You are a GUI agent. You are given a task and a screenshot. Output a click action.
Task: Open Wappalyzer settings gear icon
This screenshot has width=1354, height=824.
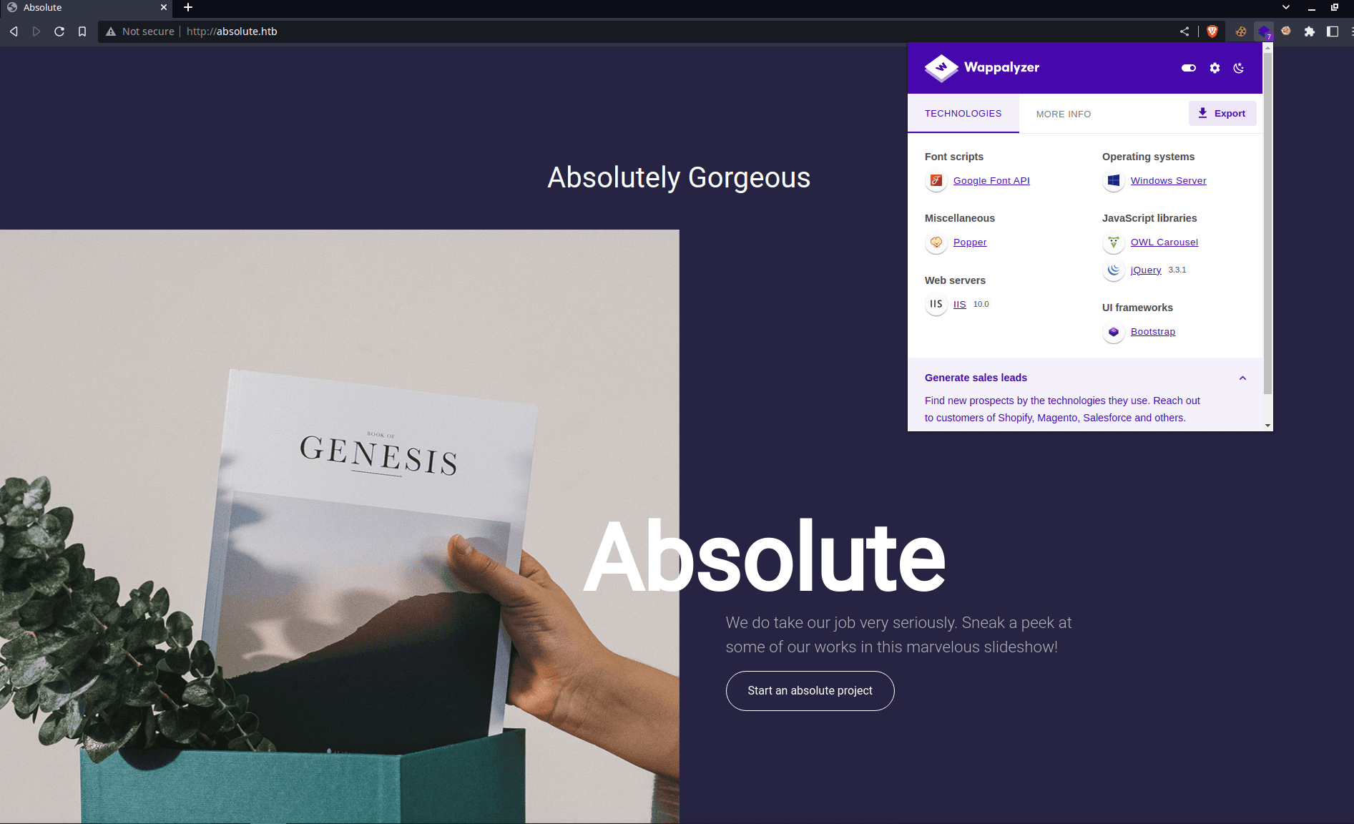[1215, 68]
